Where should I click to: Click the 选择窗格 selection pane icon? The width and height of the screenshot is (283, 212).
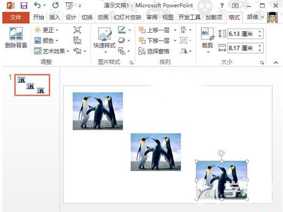[x=154, y=51]
